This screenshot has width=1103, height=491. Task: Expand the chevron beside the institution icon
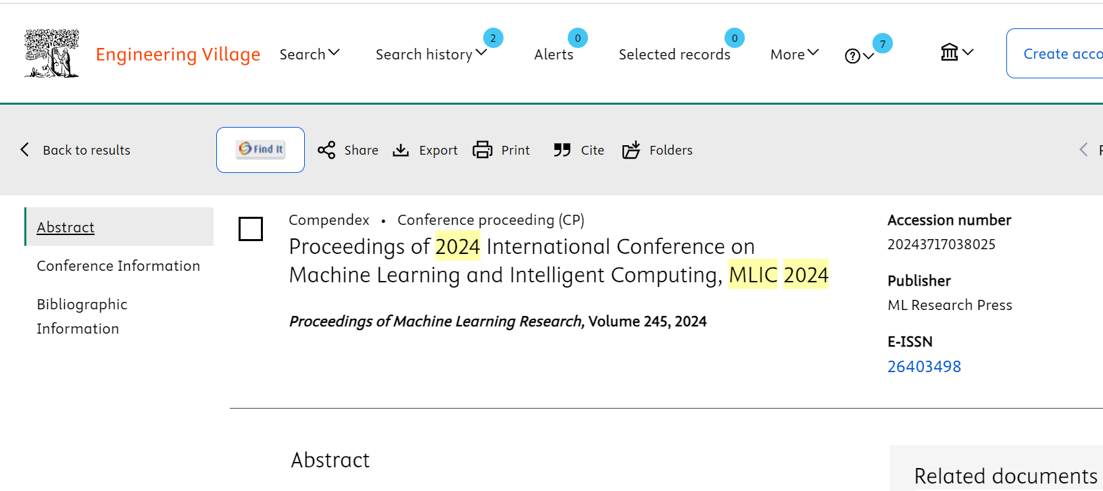[x=968, y=52]
